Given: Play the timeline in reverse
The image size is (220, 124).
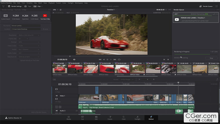Looking at the screenshot, I should [104, 59].
